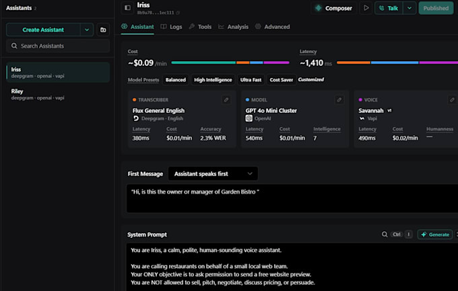Click the Ctrl key hint in System Prompt header
The width and height of the screenshot is (458, 291).
pyautogui.click(x=396, y=235)
